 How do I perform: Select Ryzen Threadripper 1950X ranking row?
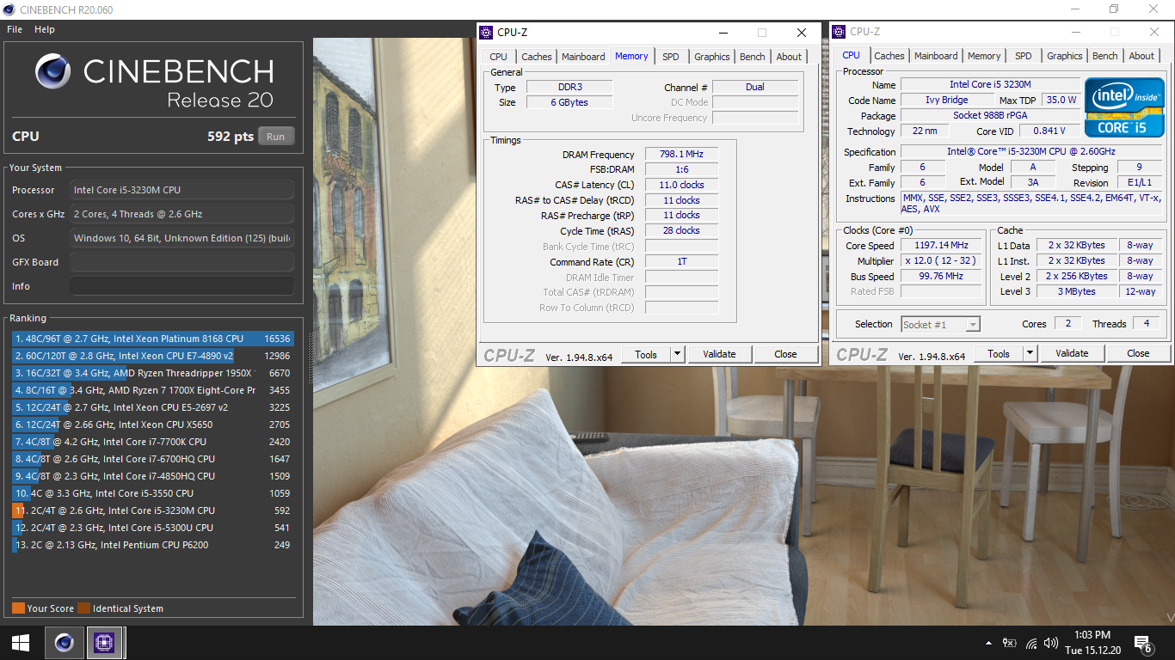pos(153,373)
